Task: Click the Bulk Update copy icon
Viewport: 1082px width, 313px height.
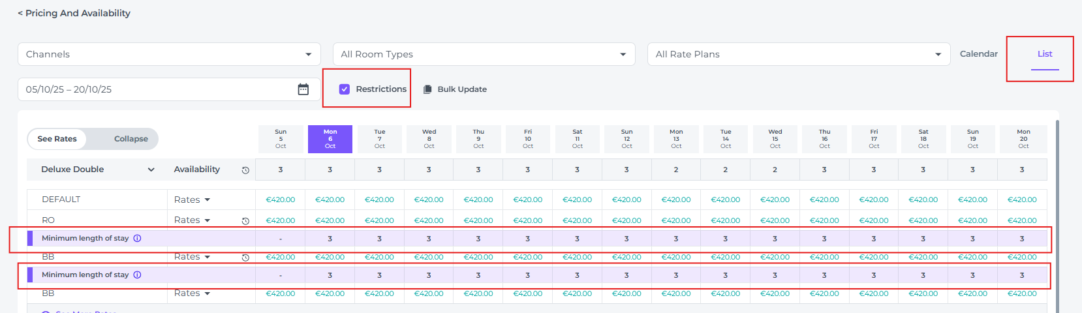Action: click(x=427, y=89)
